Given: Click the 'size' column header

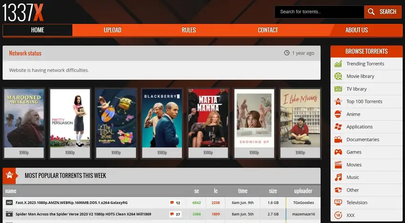Looking at the screenshot, I should click(273, 191).
